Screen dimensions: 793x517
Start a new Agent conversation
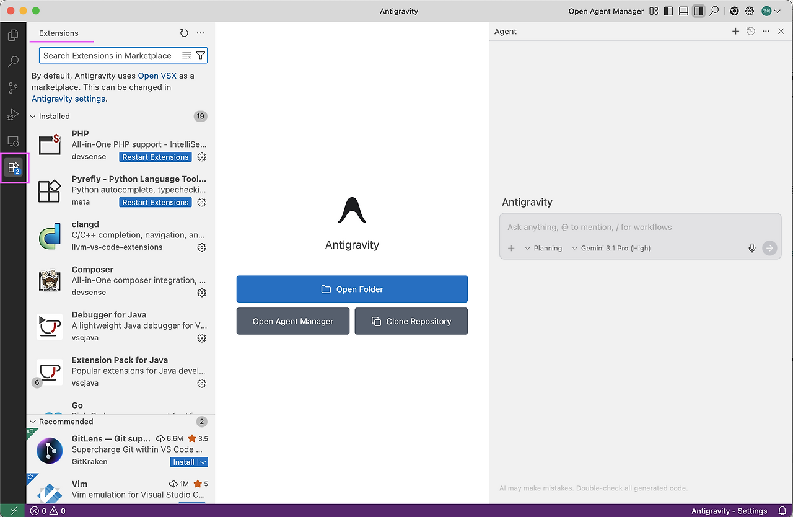[x=735, y=32]
